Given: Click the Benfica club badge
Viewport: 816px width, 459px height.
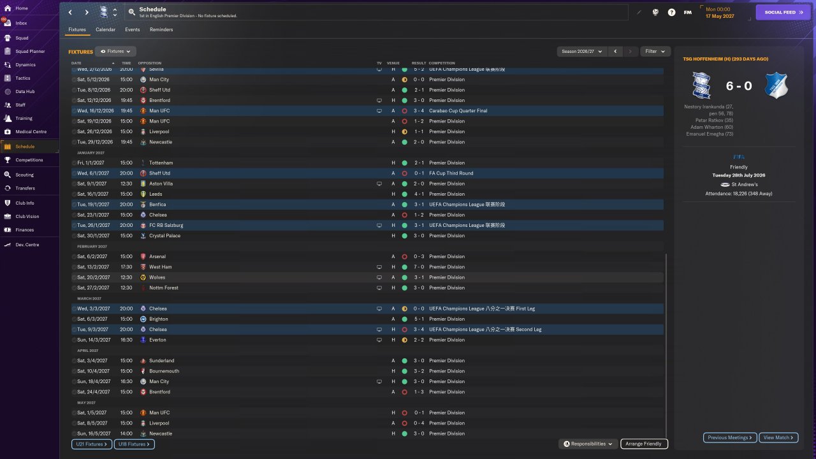Looking at the screenshot, I should pyautogui.click(x=143, y=205).
